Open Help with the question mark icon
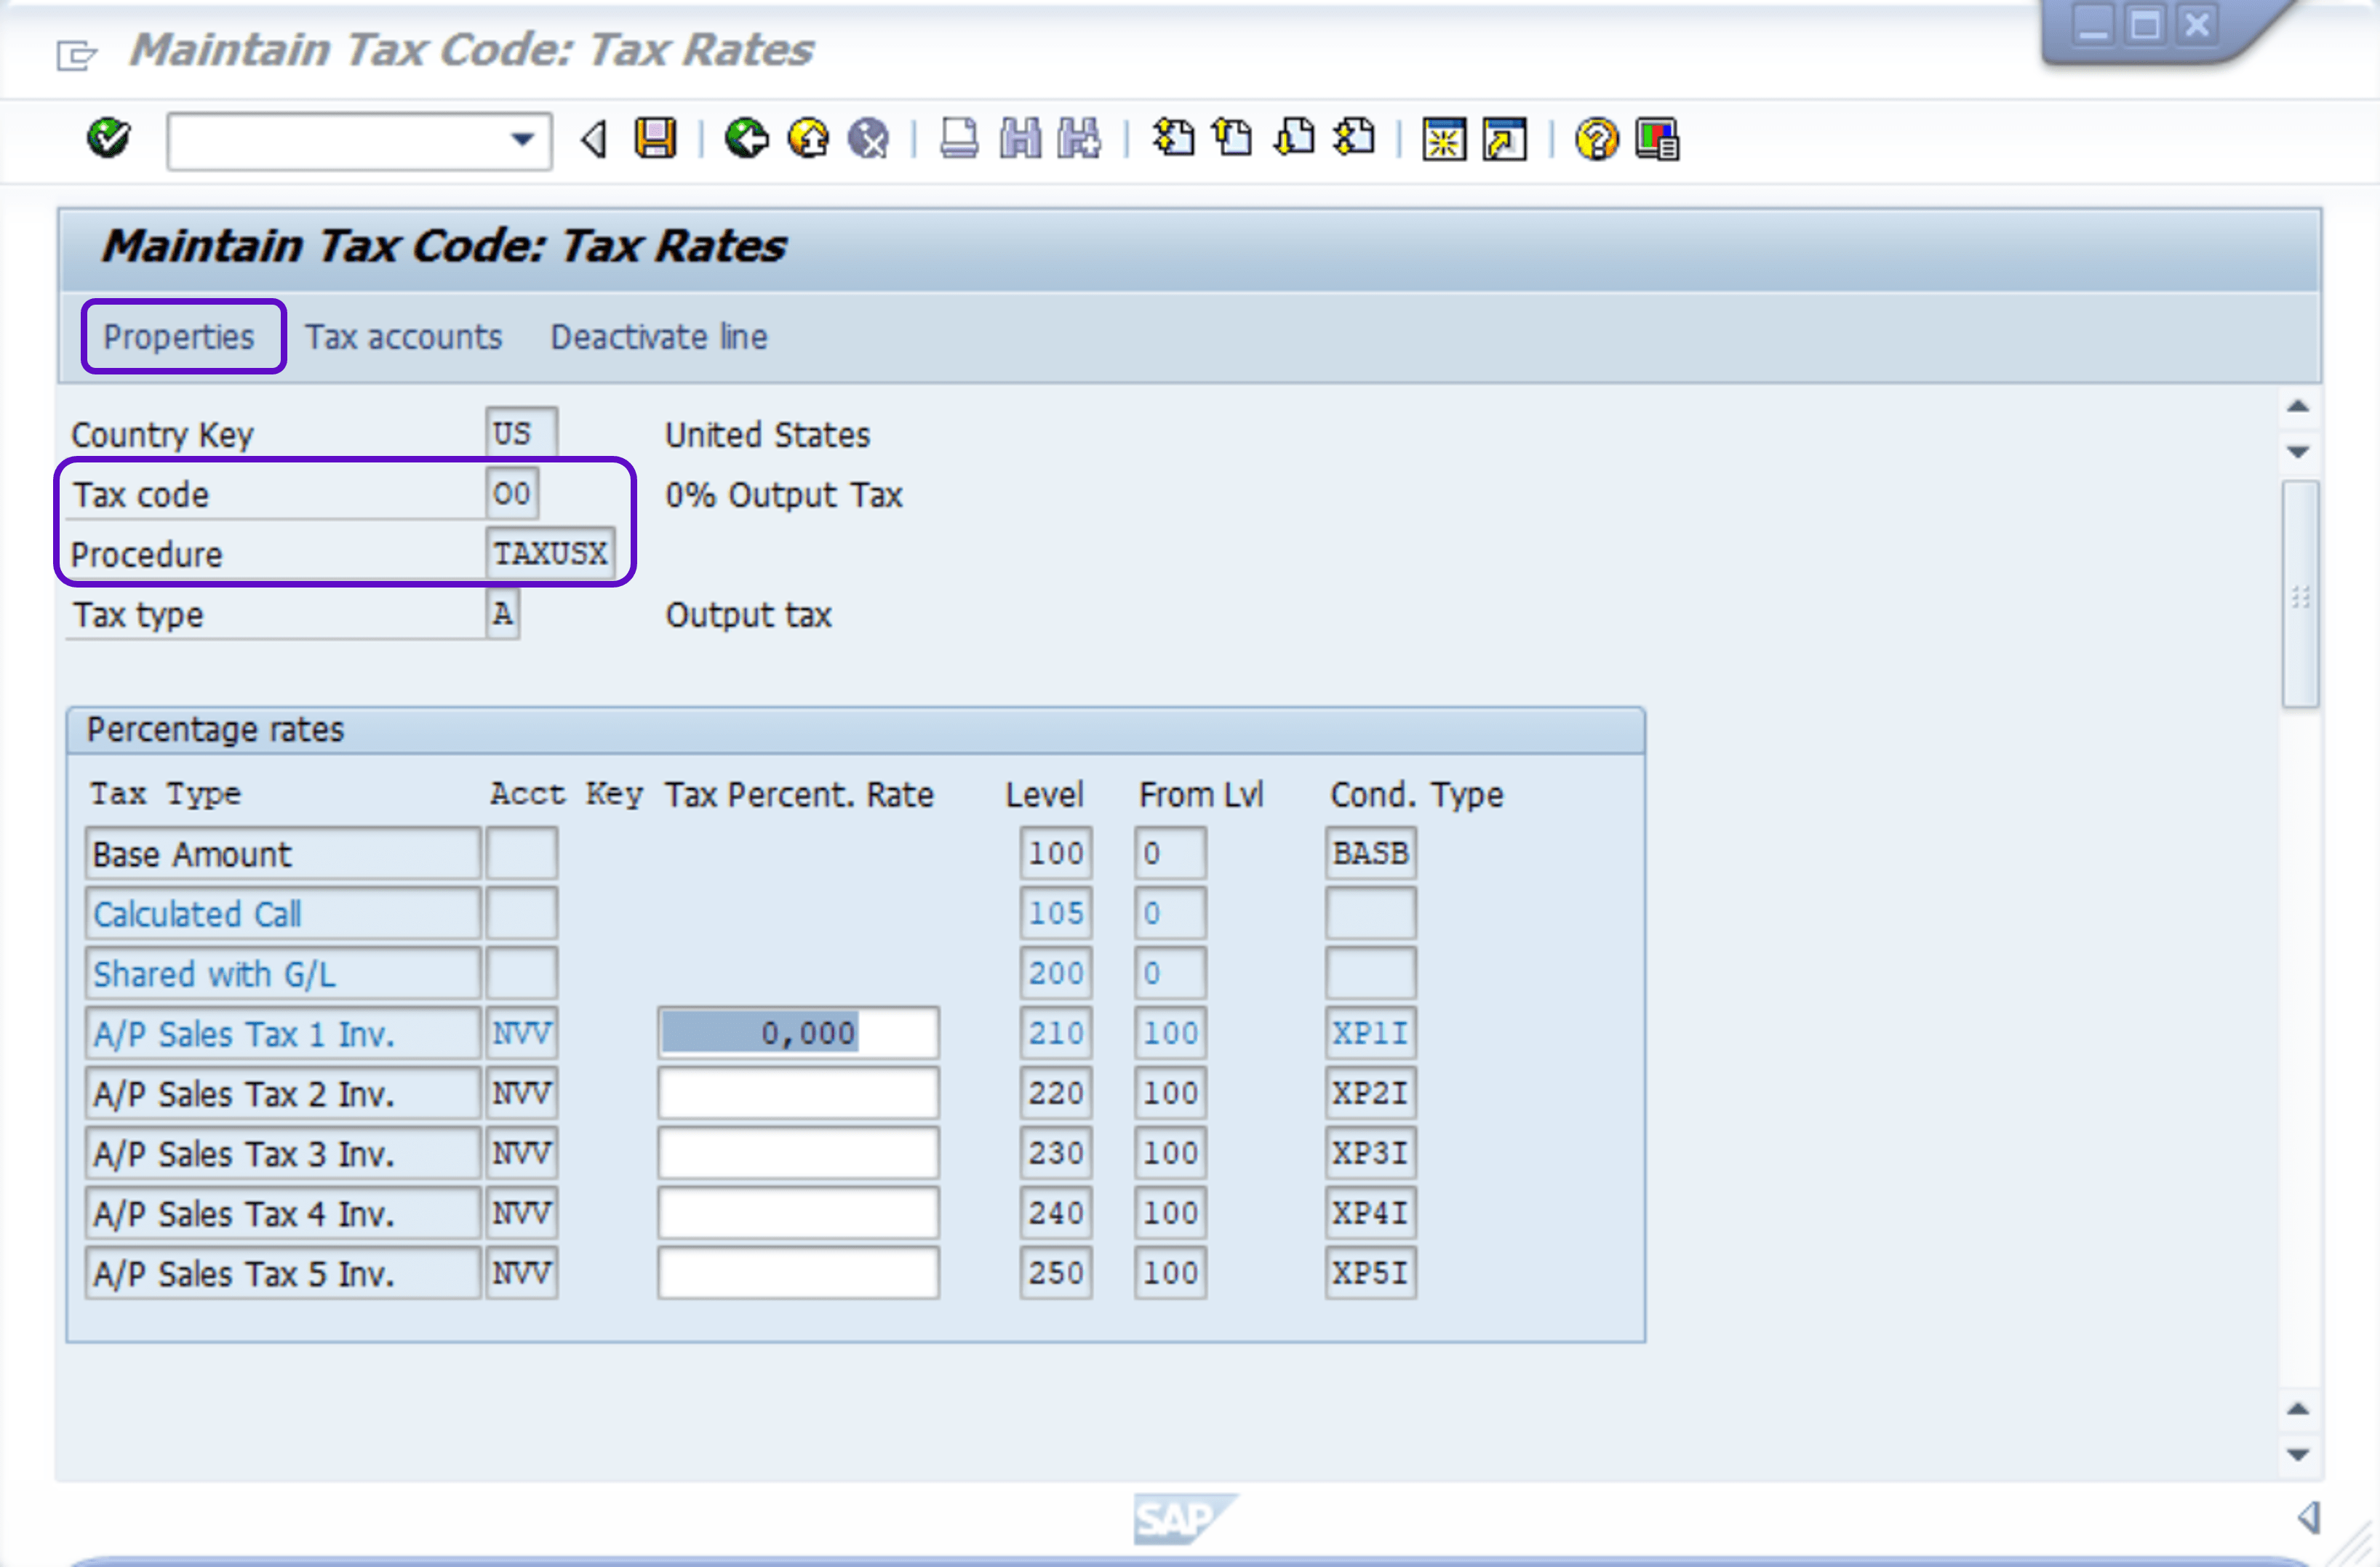Image resolution: width=2380 pixels, height=1567 pixels. pyautogui.click(x=1594, y=140)
